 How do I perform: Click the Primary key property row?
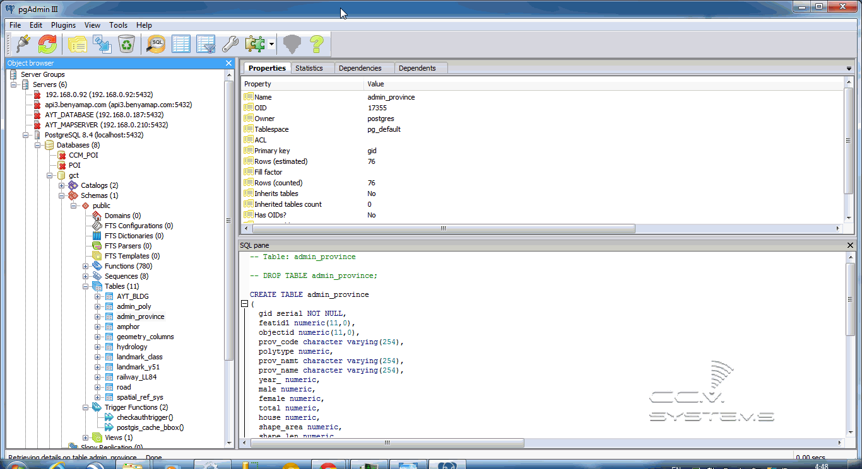pyautogui.click(x=543, y=151)
